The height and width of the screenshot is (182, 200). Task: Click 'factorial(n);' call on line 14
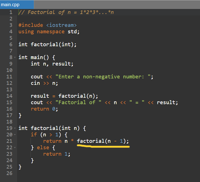[x=78, y=96]
